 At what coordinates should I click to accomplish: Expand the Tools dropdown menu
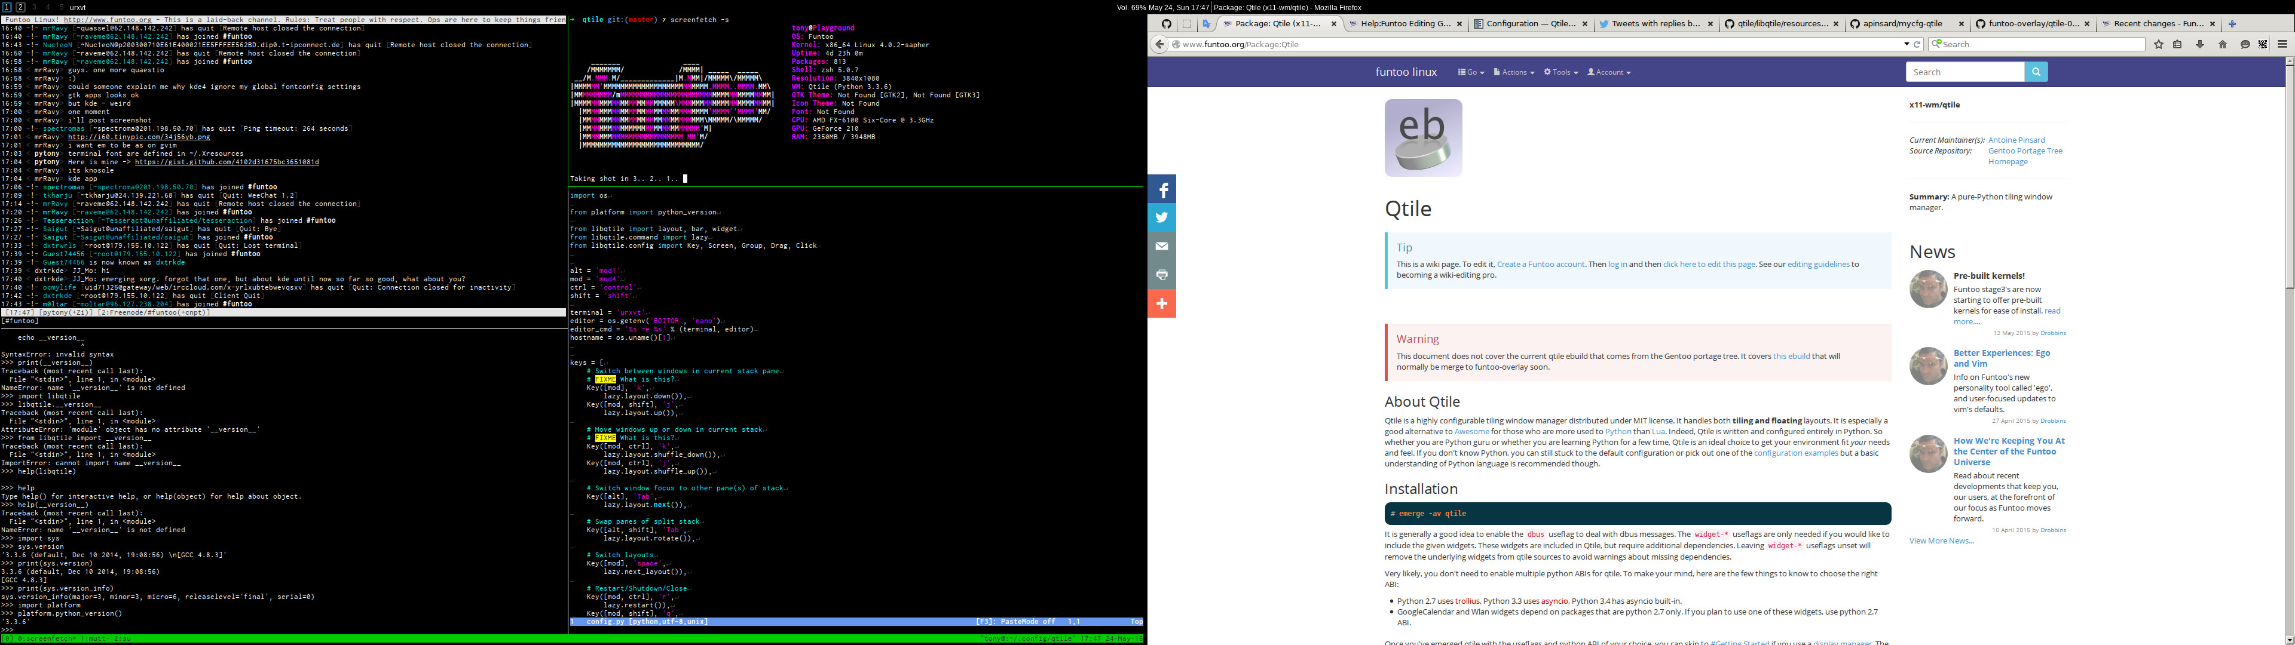coord(1561,72)
